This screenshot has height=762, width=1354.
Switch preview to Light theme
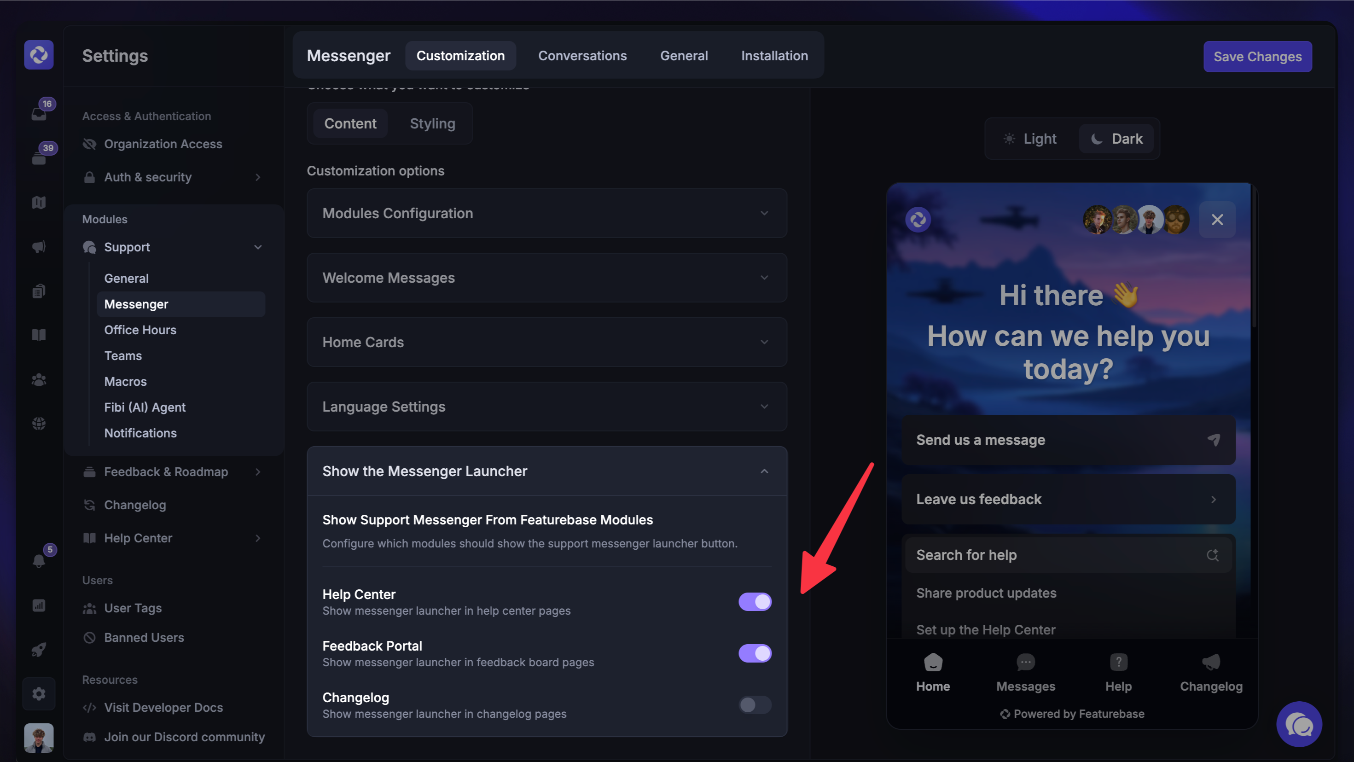(x=1030, y=139)
